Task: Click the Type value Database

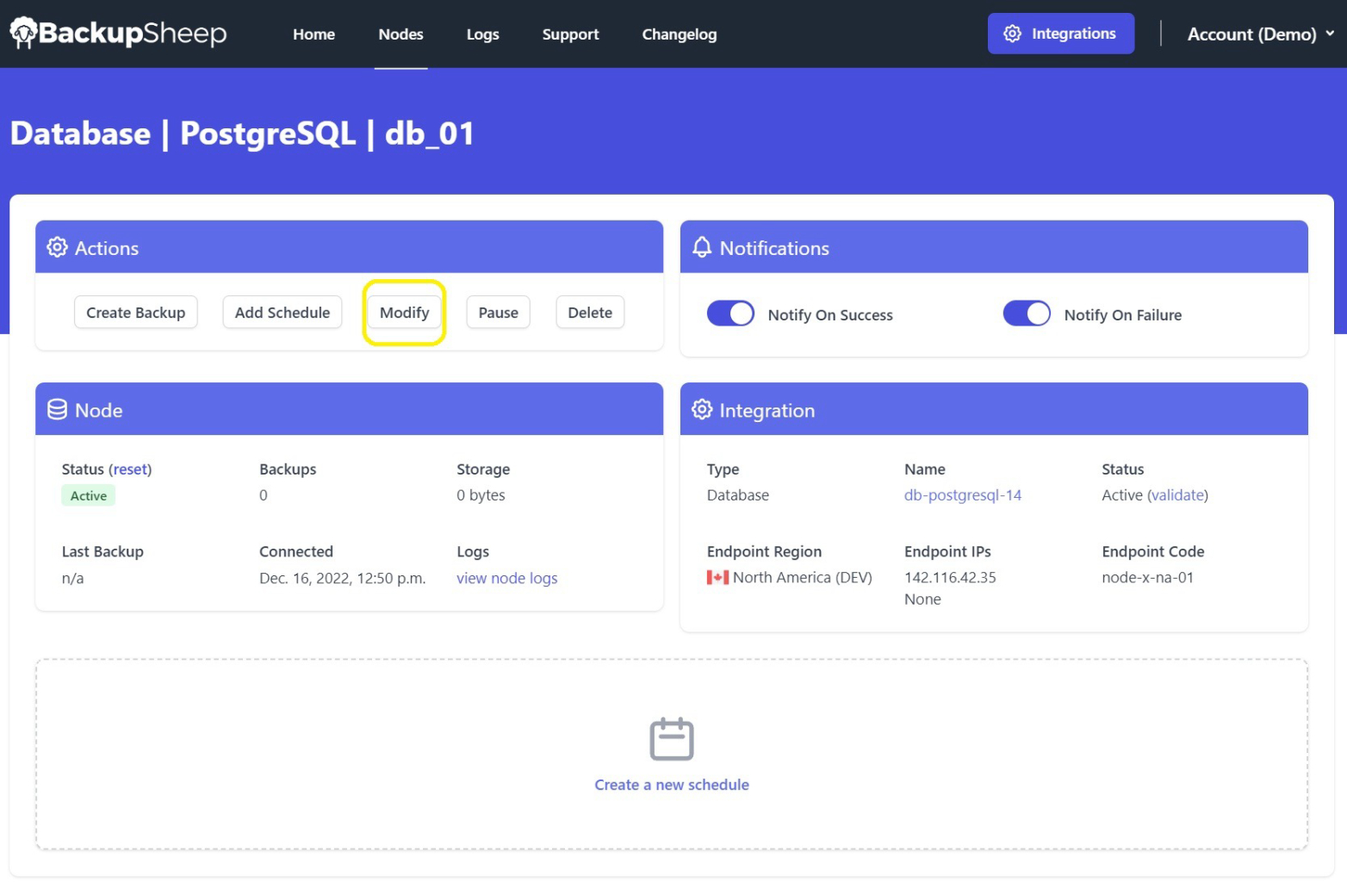Action: pos(738,495)
